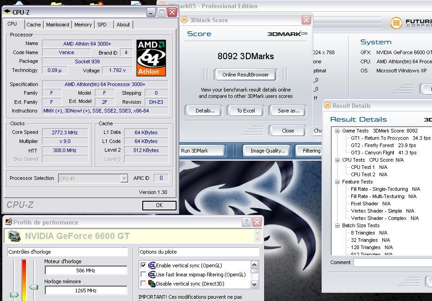Click the CPU-Z title bar icon
432x301 pixels.
[x=7, y=12]
